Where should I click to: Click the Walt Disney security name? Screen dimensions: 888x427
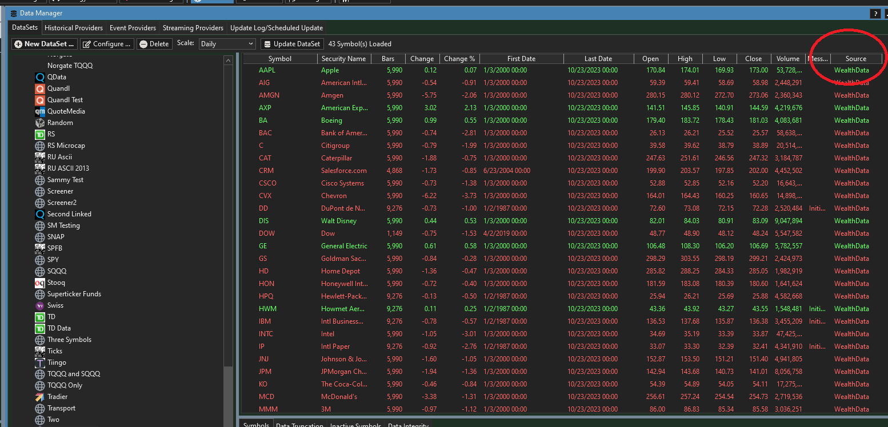pyautogui.click(x=339, y=221)
